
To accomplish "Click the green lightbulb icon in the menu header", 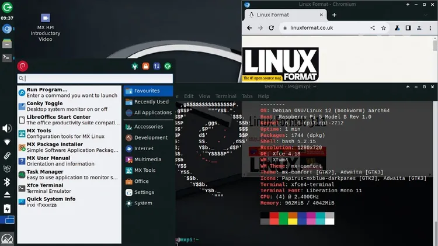I will (135, 66).
